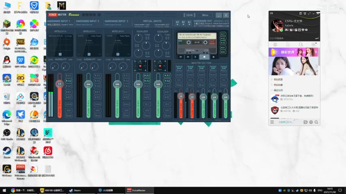
Task: Route cassette playback to B2
Action: (x=223, y=52)
